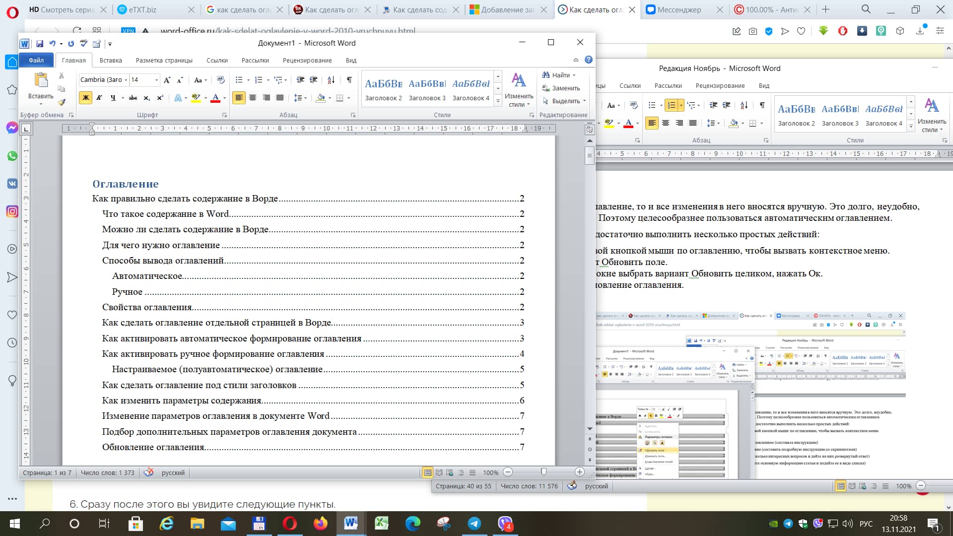
Task: Switch to the Ссылки tab in Документ1
Action: (x=217, y=60)
